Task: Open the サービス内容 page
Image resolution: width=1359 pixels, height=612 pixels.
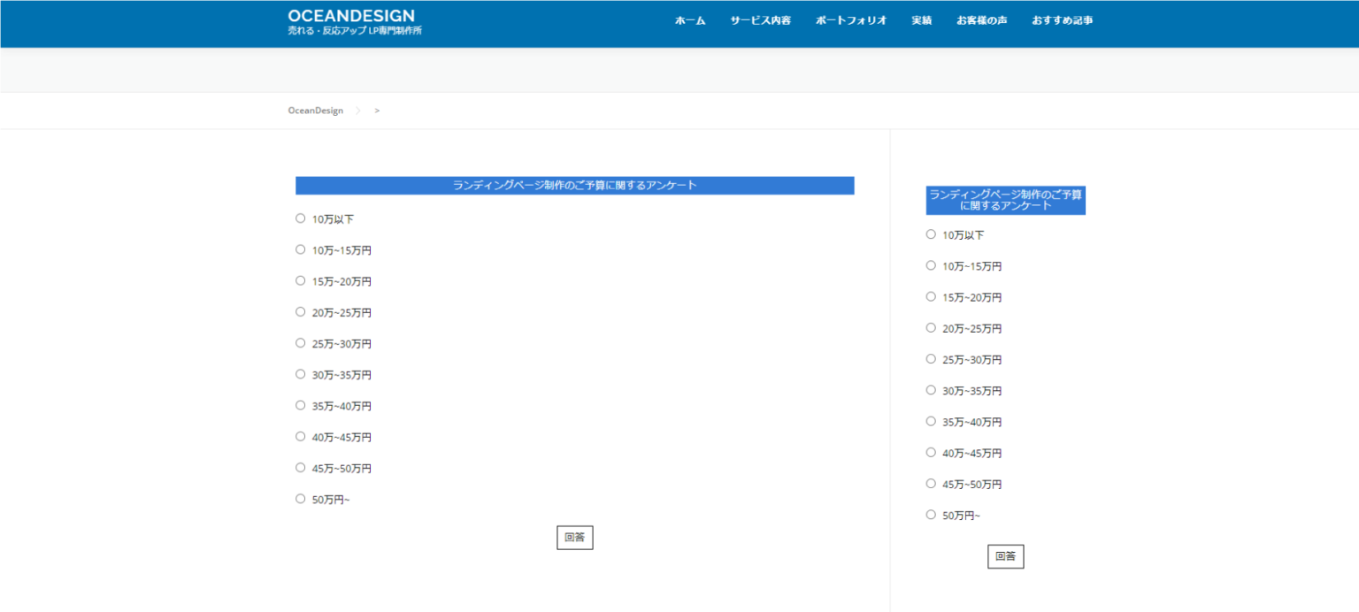Action: tap(759, 19)
